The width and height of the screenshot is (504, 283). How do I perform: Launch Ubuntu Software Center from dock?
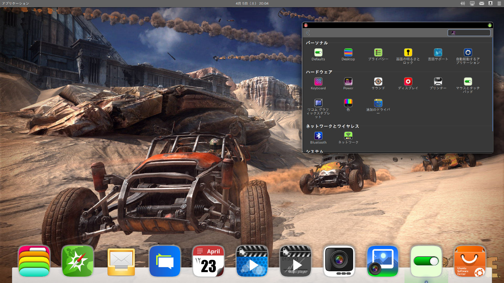470,261
